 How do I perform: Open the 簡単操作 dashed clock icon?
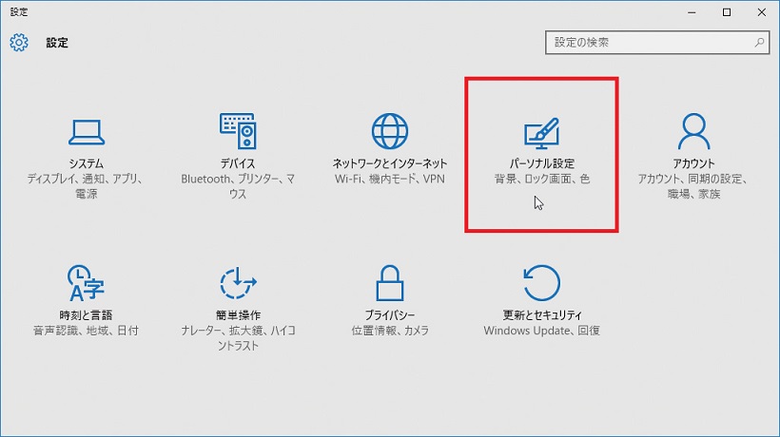(x=238, y=283)
